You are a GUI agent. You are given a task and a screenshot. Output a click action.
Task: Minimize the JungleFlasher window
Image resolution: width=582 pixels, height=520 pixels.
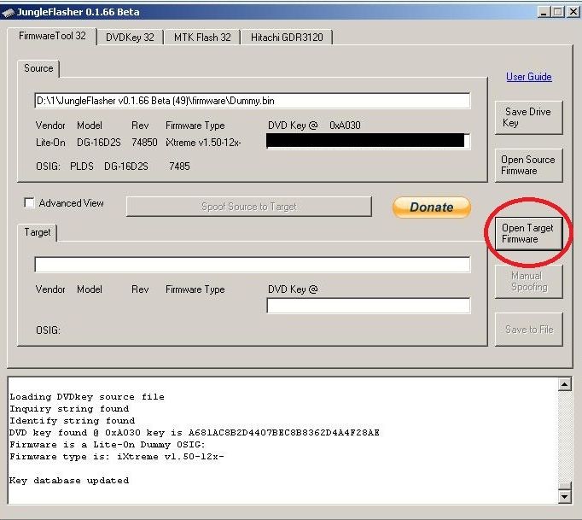[545, 12]
